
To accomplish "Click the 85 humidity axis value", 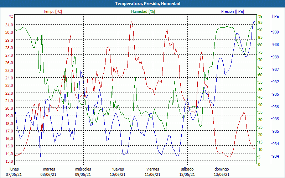I will (x=260, y=37).
